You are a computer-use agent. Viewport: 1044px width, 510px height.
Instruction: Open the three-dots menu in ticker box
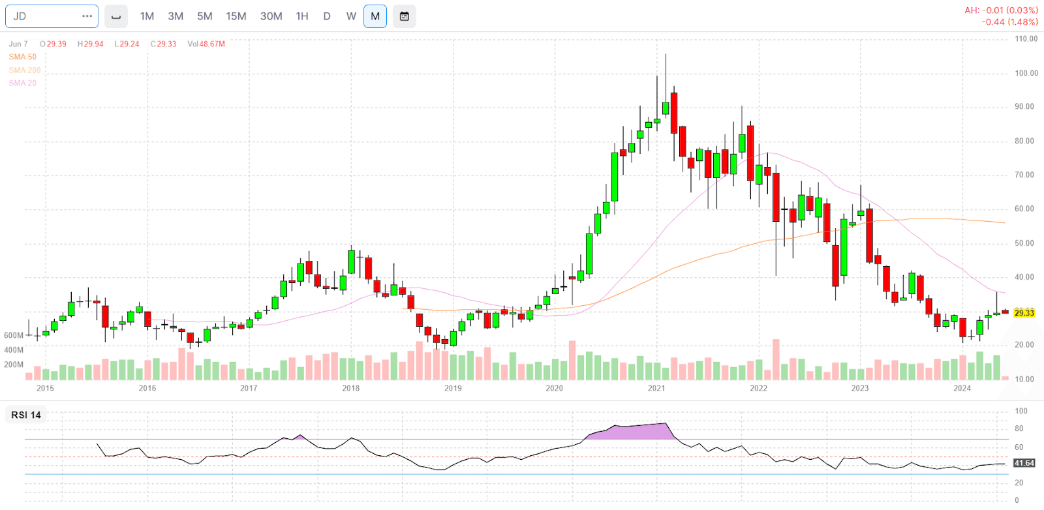click(87, 16)
